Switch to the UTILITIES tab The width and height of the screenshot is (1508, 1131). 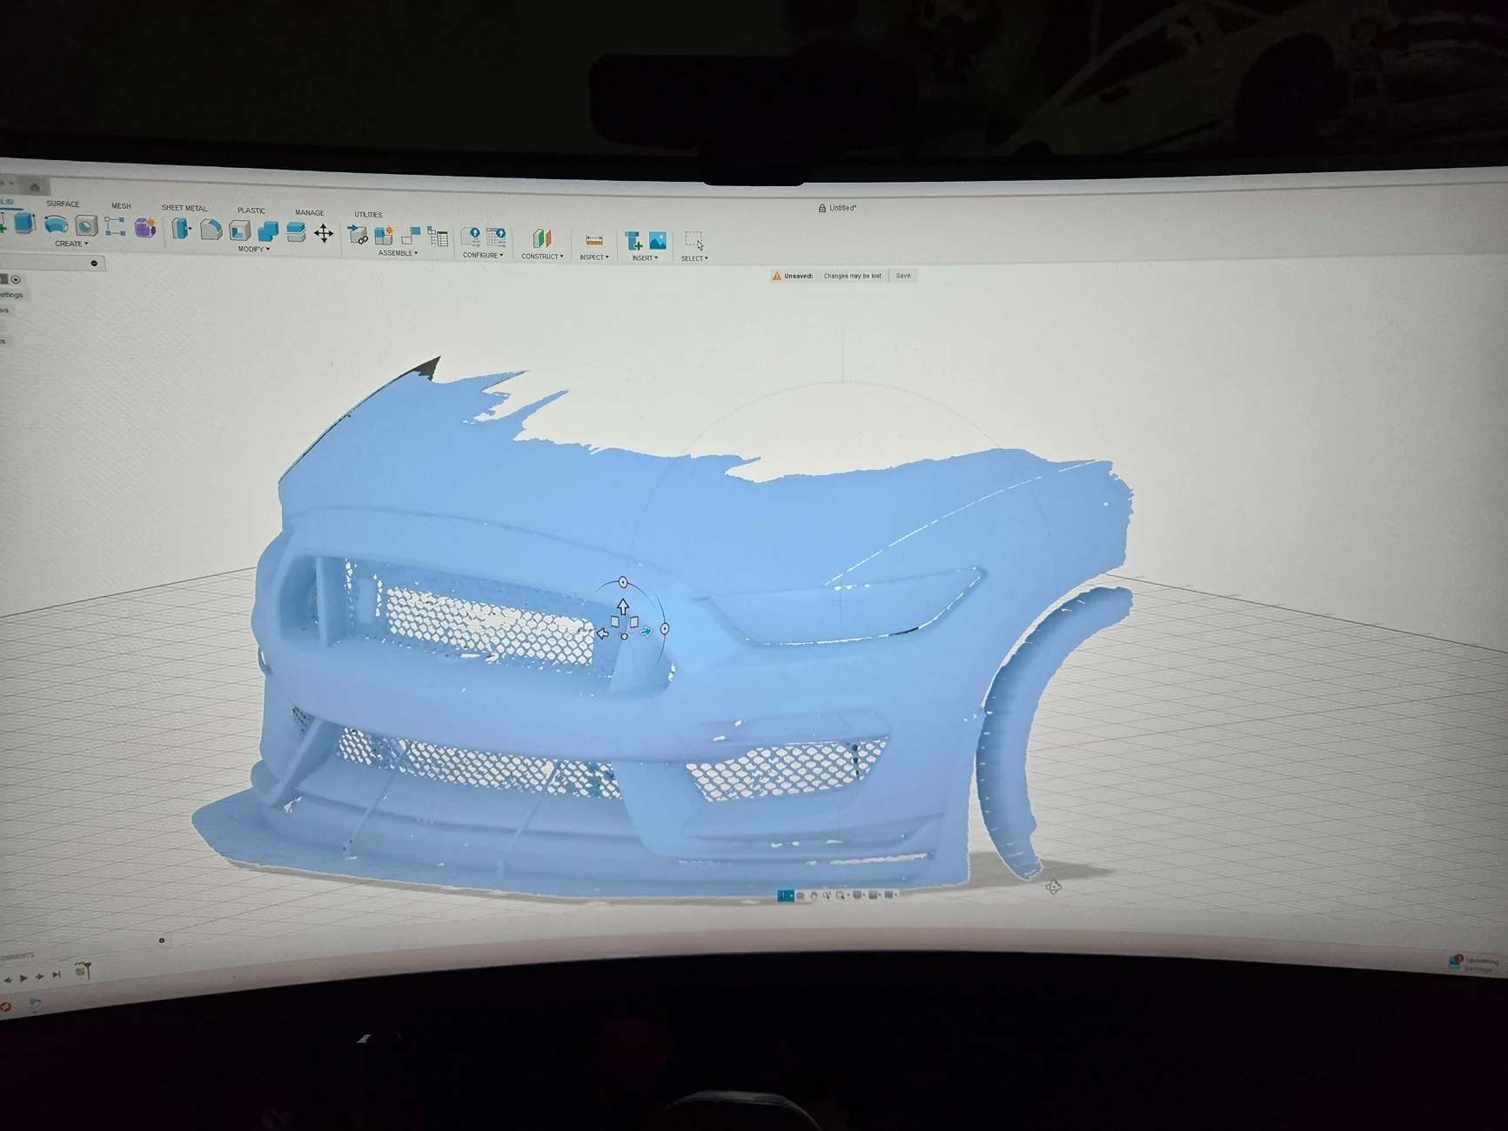(x=368, y=214)
